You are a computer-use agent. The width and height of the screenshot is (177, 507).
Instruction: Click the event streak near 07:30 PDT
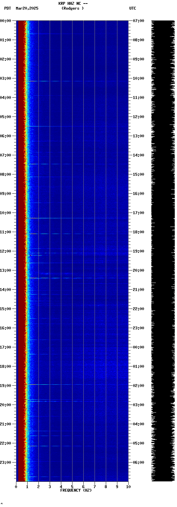click(77, 164)
